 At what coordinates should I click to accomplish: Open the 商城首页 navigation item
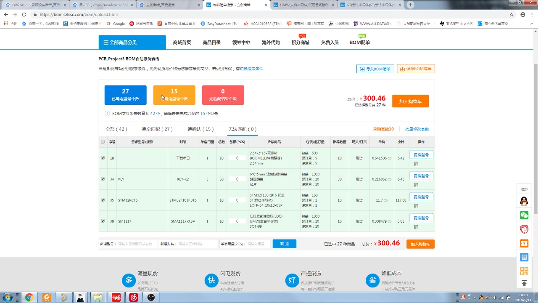click(182, 43)
